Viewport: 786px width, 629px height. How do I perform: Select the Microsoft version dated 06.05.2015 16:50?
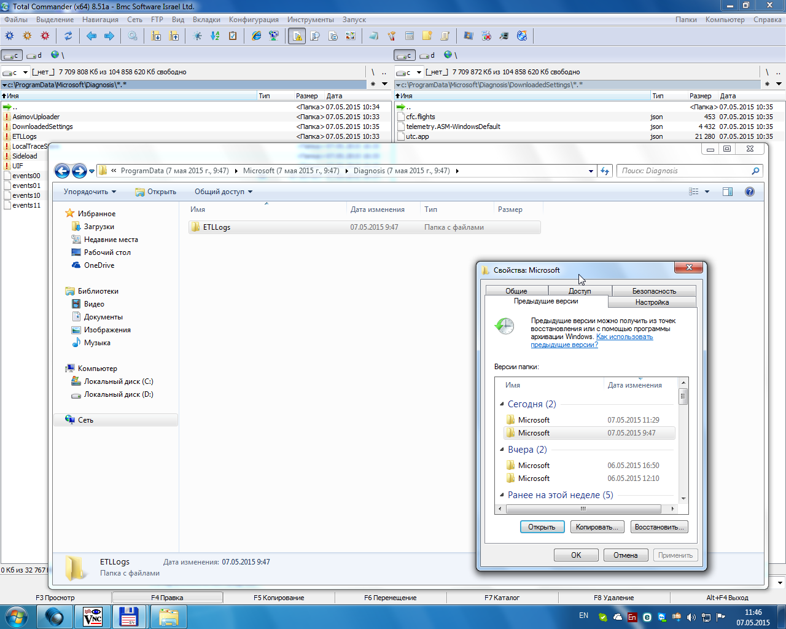click(589, 466)
